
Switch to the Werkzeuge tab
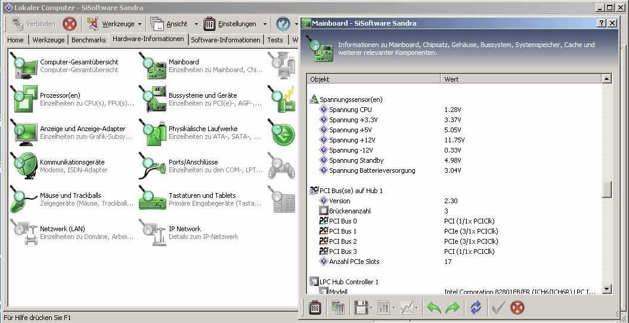pos(48,40)
